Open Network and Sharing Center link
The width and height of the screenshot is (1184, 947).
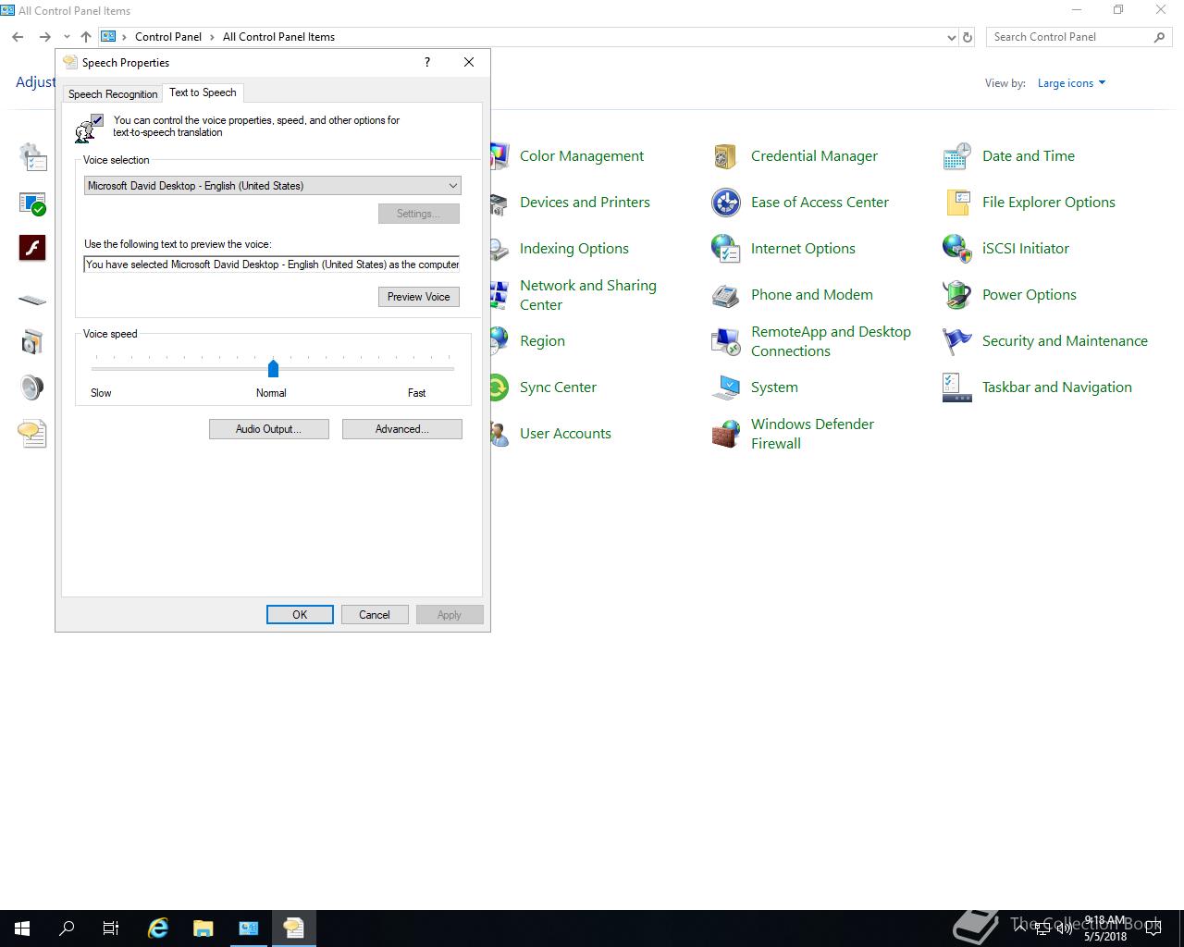[588, 295]
